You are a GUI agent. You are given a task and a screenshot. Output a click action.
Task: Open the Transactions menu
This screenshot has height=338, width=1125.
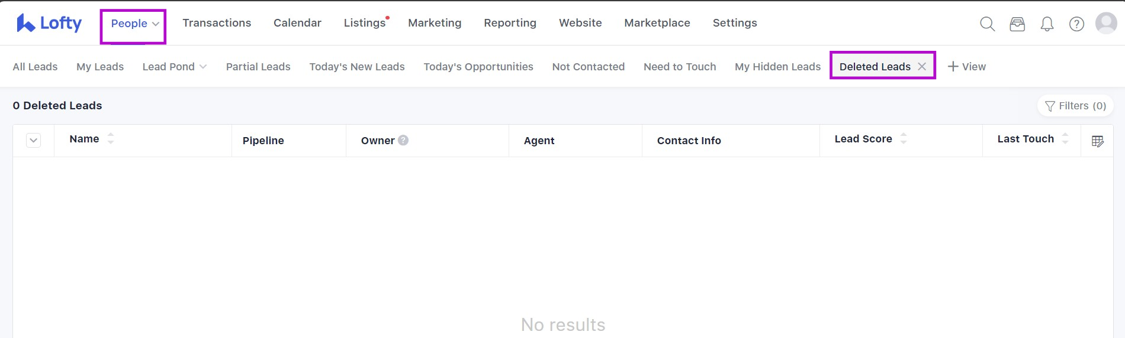click(217, 23)
